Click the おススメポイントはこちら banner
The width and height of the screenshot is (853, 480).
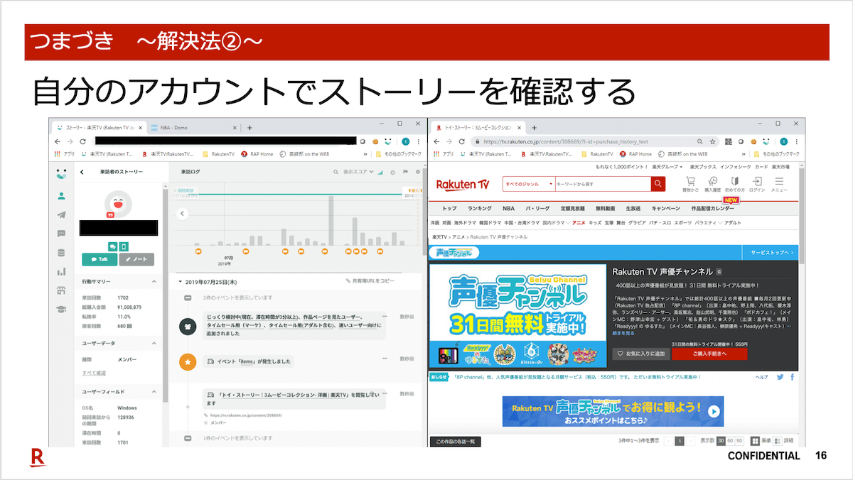pos(613,411)
